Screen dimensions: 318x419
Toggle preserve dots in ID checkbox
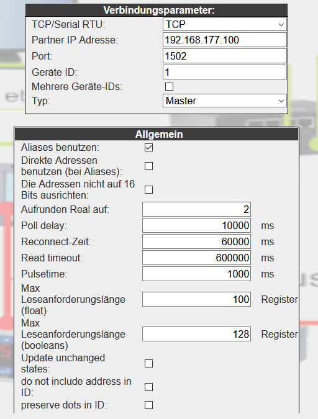point(148,405)
